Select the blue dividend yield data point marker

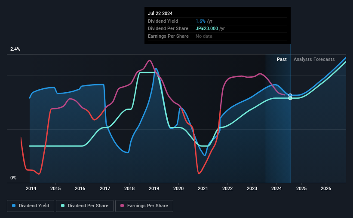click(290, 95)
